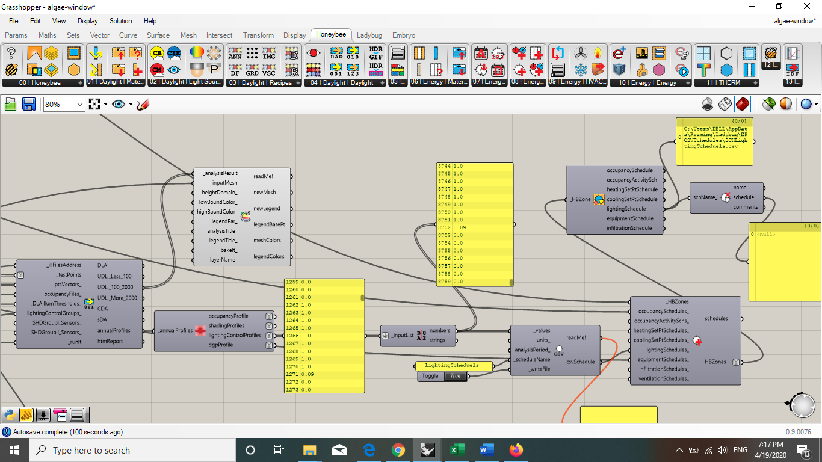The width and height of the screenshot is (822, 462).
Task: Select the HDR to GIF converter icon
Action: coord(375,53)
